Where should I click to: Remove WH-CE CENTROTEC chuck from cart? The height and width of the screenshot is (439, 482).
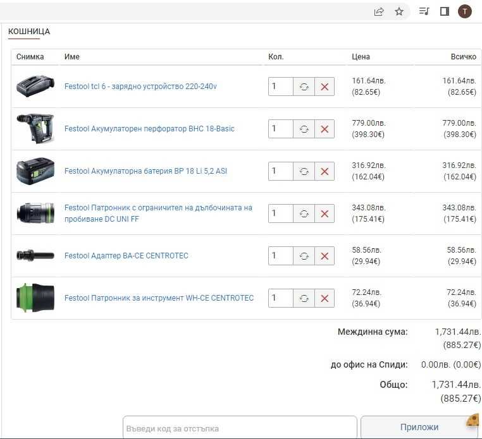pos(324,298)
